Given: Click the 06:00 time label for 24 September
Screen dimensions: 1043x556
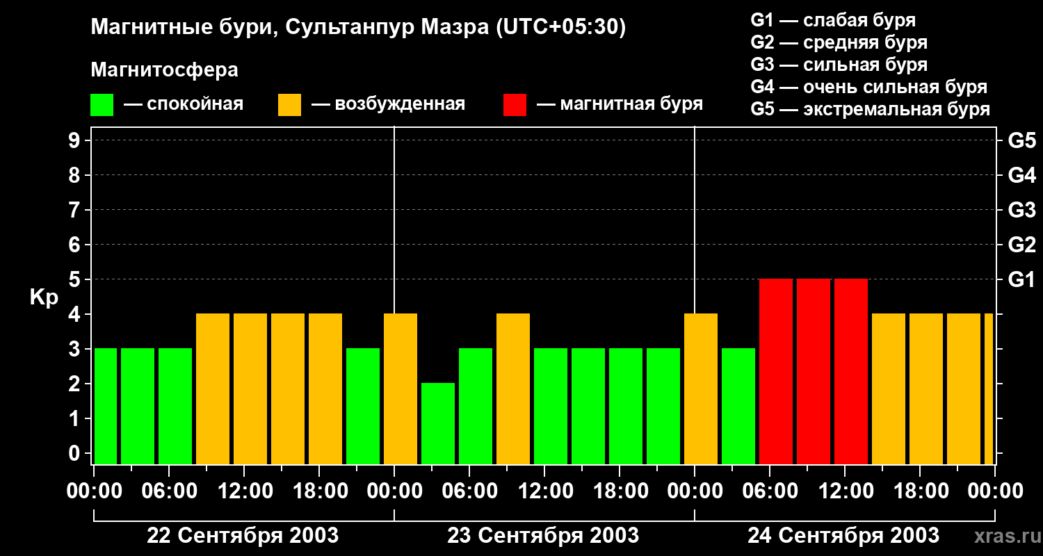Looking at the screenshot, I should pyautogui.click(x=770, y=491).
